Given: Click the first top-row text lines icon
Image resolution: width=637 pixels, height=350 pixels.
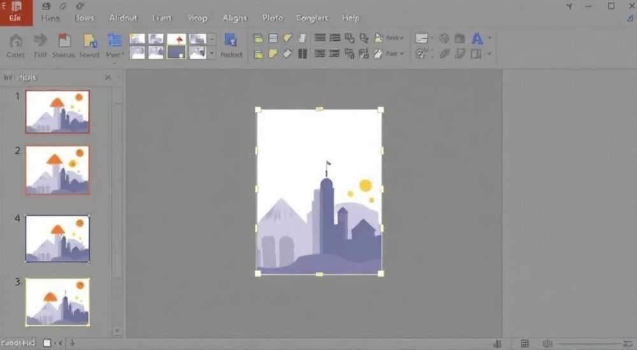Looking at the screenshot, I should pos(320,38).
